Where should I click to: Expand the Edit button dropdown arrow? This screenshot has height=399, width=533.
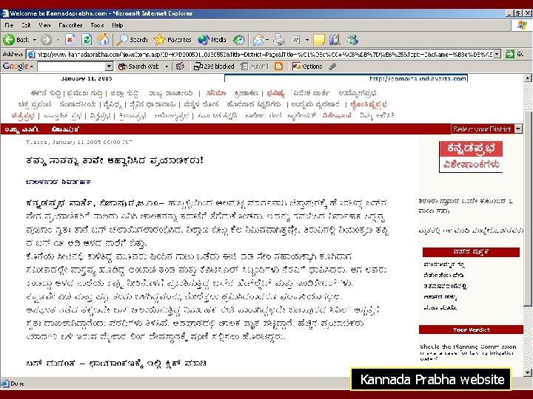coord(307,40)
